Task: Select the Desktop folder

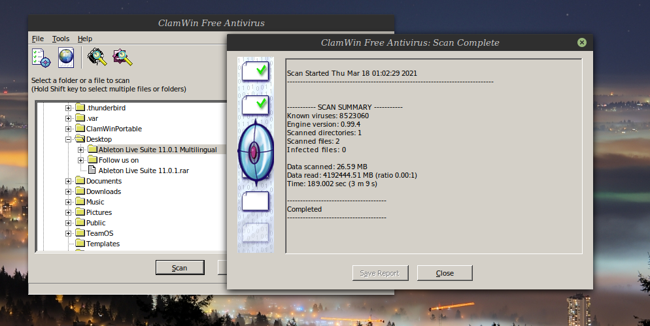Action: click(99, 139)
